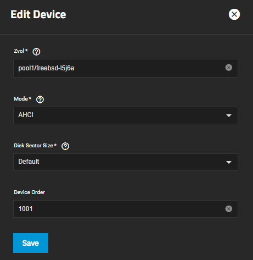
Task: Open the AHCI mode selection box
Action: tap(126, 115)
